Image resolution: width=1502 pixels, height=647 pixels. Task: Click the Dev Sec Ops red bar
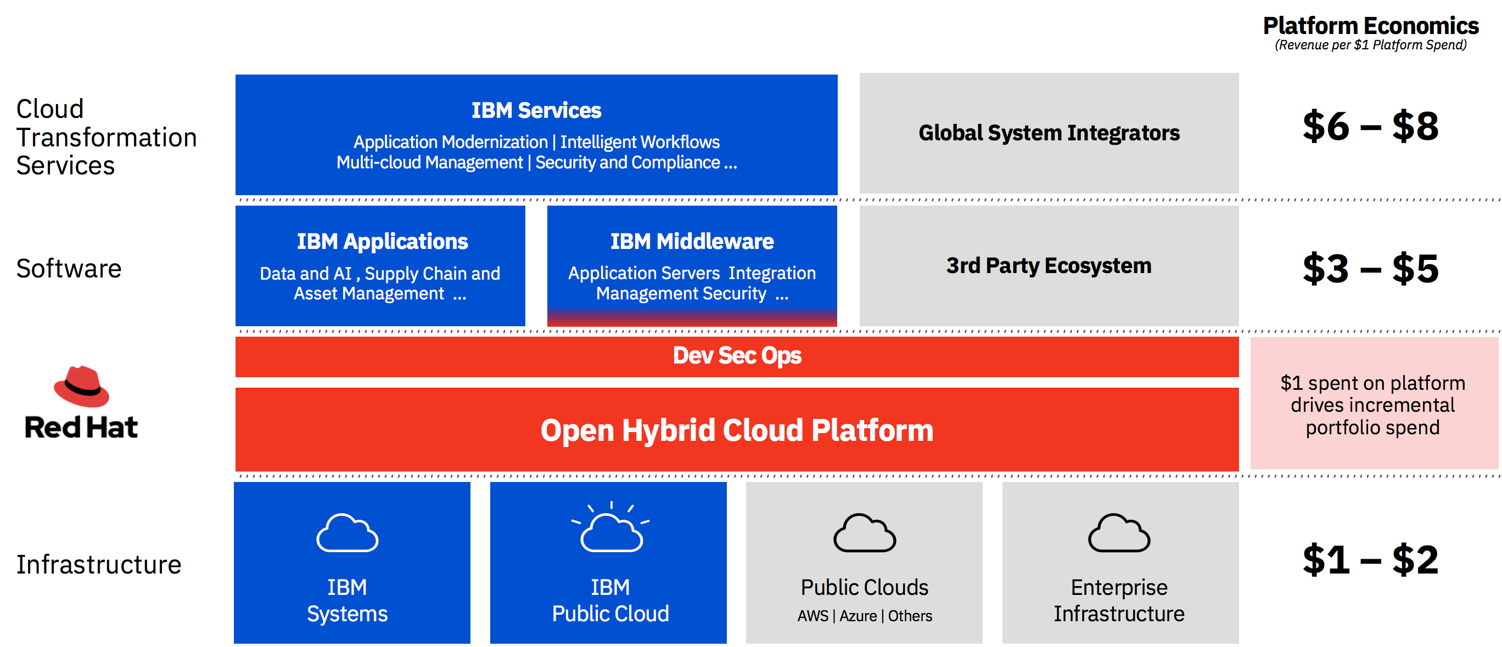click(x=736, y=356)
